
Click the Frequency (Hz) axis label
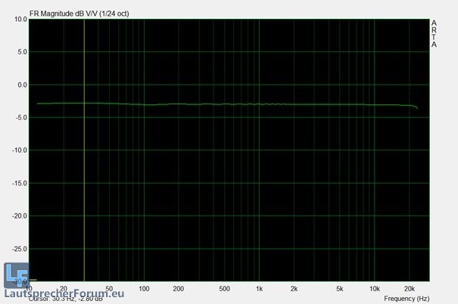tap(407, 299)
